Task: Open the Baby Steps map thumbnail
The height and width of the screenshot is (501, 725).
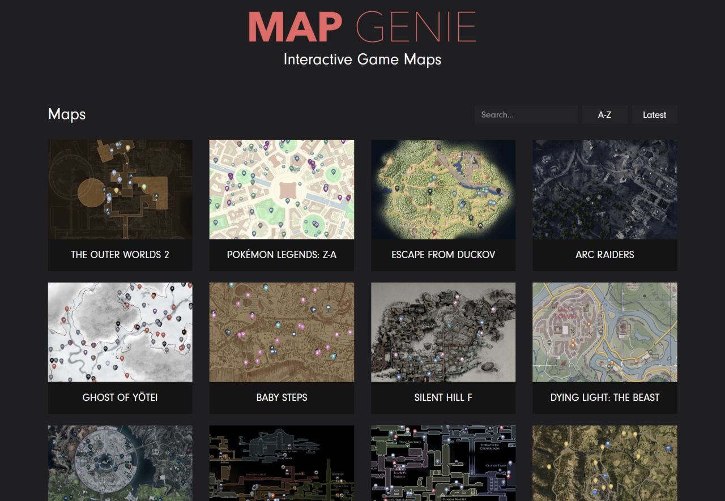Action: pyautogui.click(x=282, y=332)
